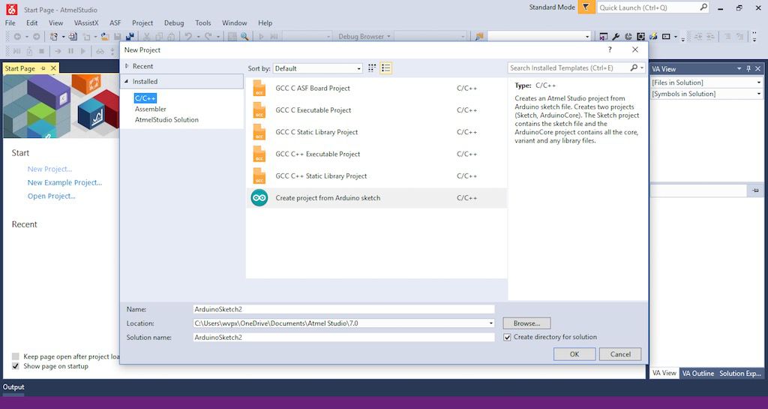
Task: Select the GCC C++ Static Library Project template
Action: [x=376, y=176]
